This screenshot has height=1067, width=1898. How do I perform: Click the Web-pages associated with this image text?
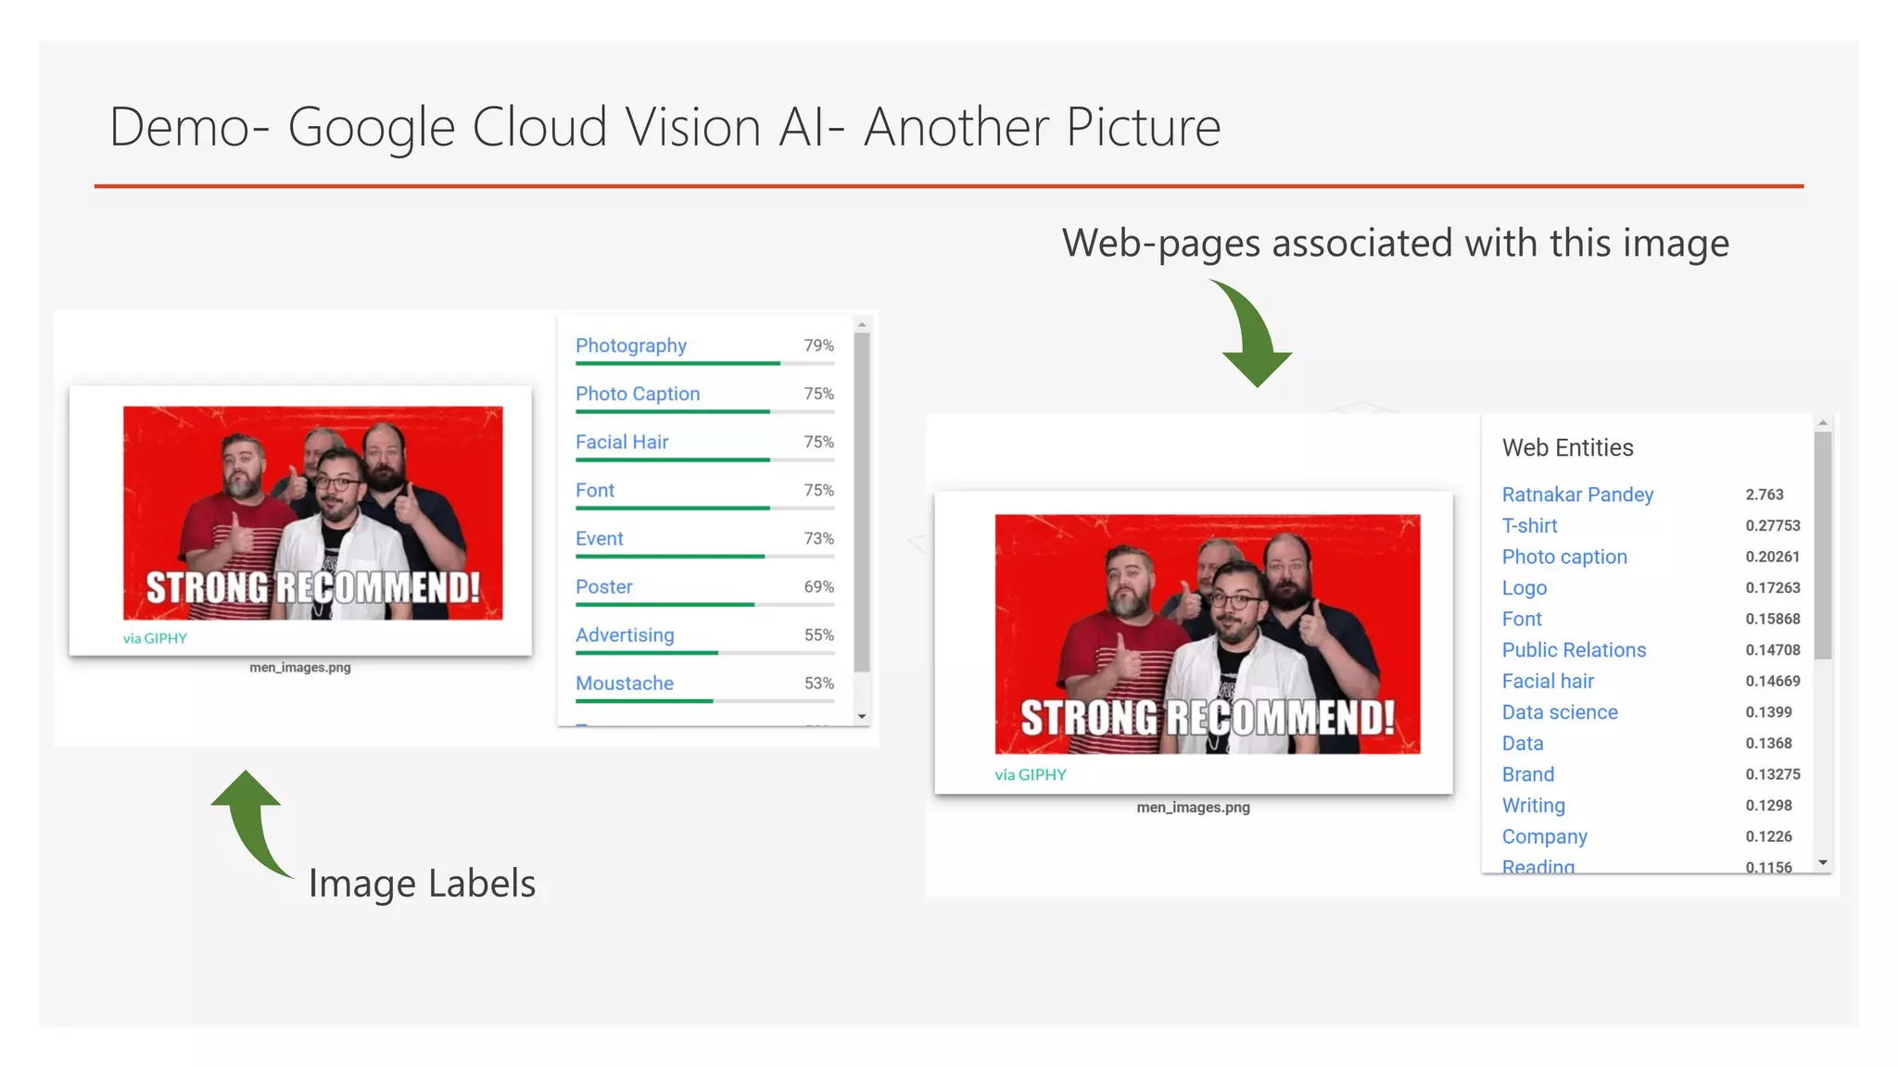click(1396, 244)
